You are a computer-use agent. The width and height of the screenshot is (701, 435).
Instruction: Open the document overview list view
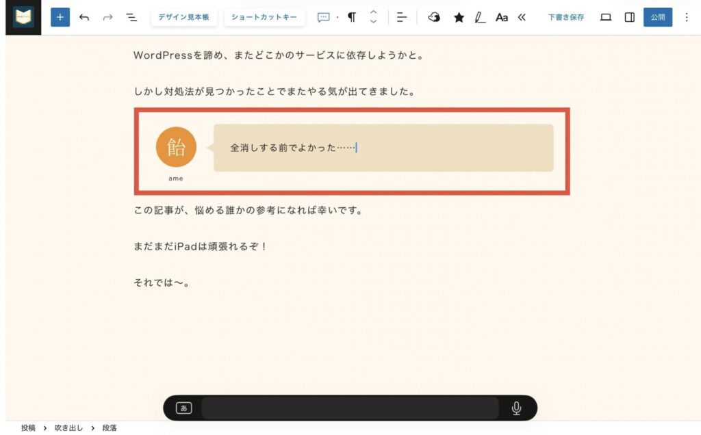131,17
